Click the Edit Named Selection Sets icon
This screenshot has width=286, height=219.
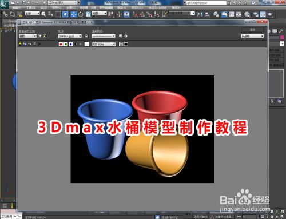[164, 14]
